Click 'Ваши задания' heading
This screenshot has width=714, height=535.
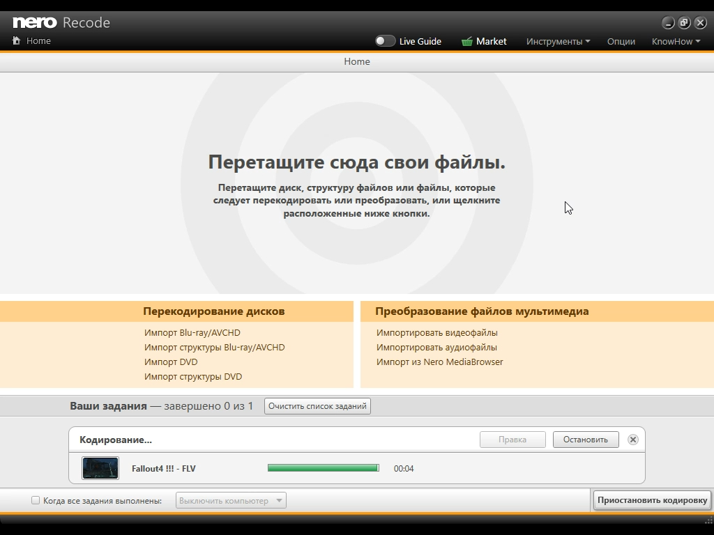108,406
